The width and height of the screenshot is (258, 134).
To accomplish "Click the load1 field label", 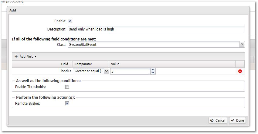I will tap(66, 71).
